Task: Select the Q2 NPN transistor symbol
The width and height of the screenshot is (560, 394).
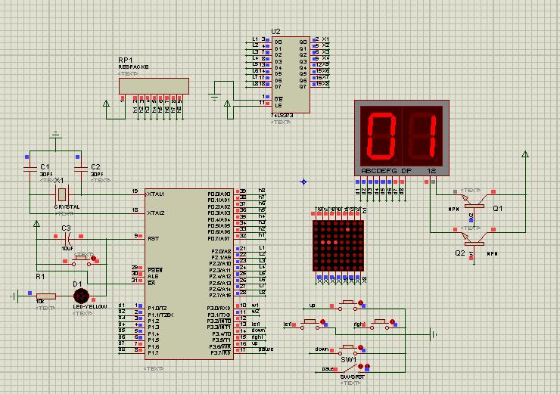Action: tap(474, 240)
